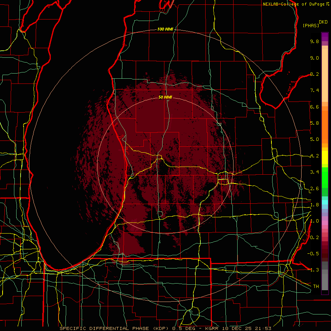The width and height of the screenshot is (331, 331).
Task: Click the [PHAS] legend title
Action: pos(311,25)
